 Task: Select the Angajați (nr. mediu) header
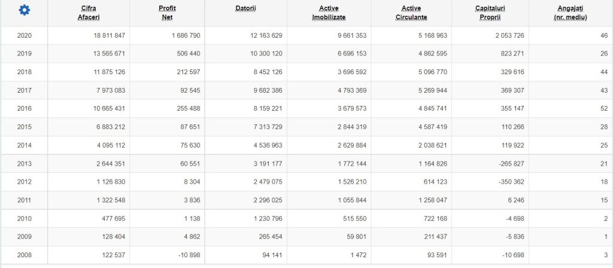tap(570, 13)
